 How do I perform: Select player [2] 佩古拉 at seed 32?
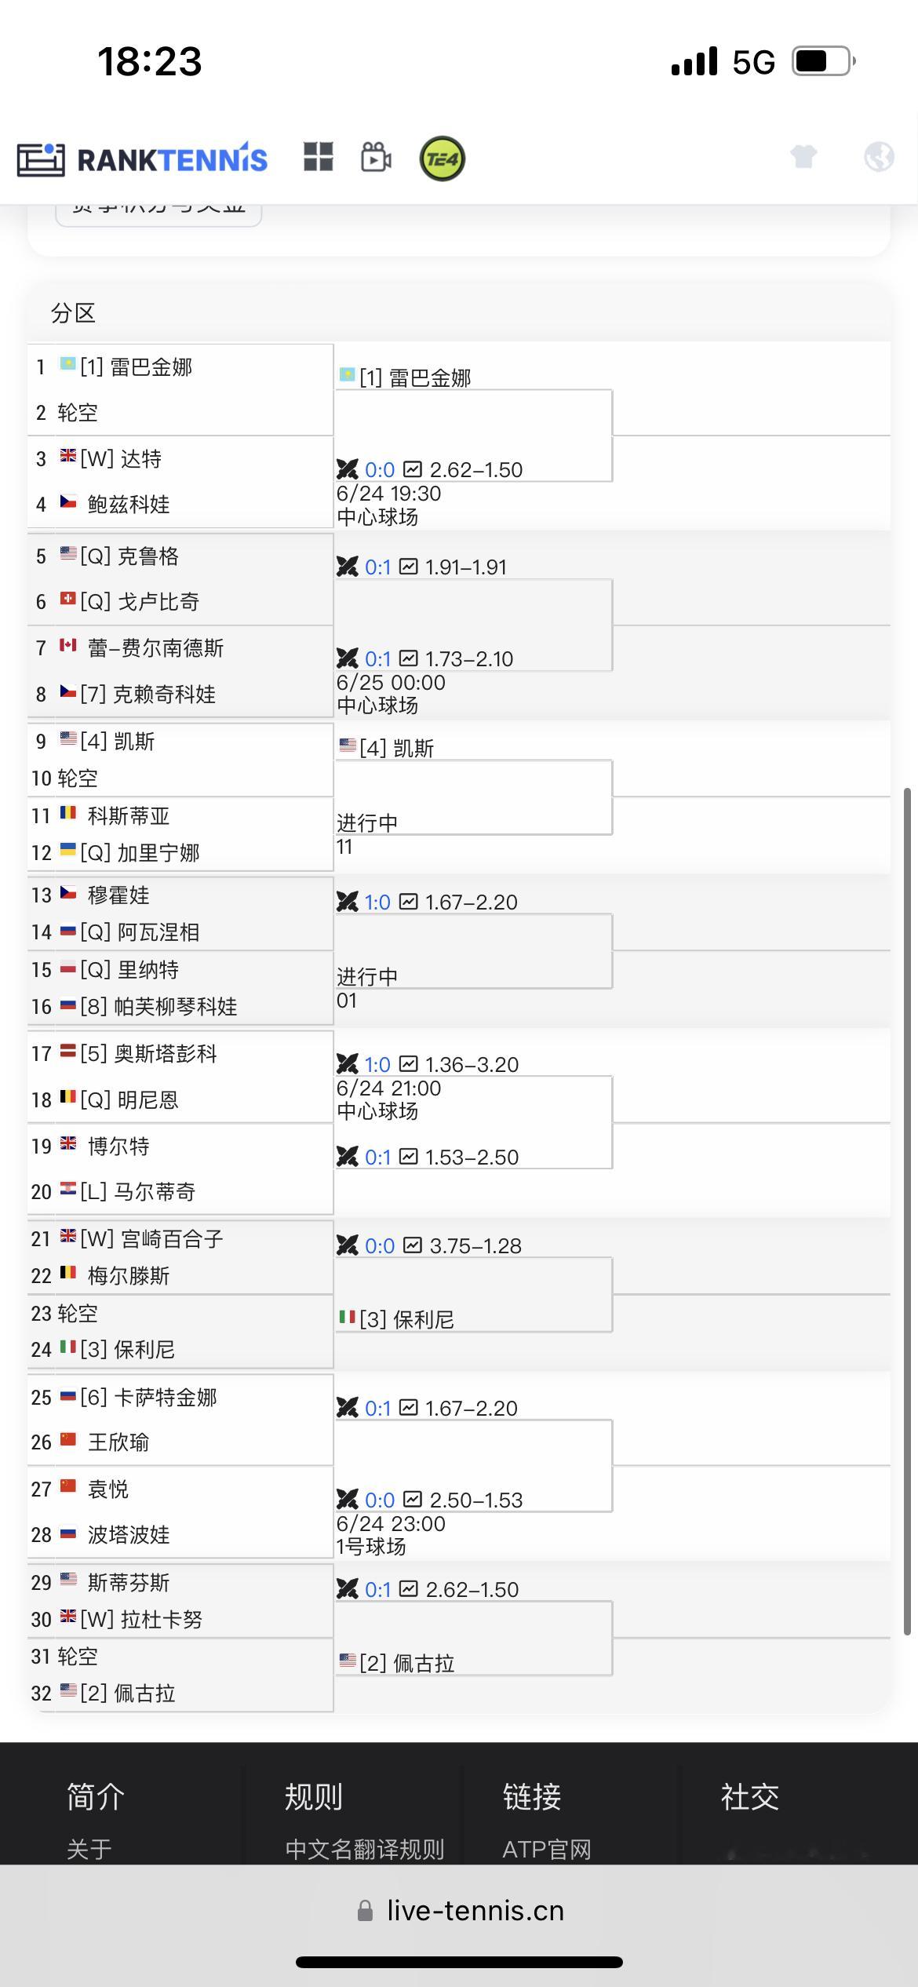point(128,1694)
